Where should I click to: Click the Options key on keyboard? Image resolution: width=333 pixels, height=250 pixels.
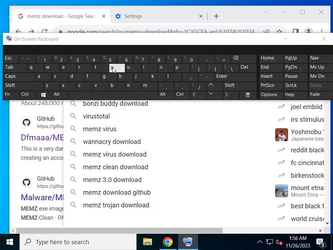coord(271,95)
